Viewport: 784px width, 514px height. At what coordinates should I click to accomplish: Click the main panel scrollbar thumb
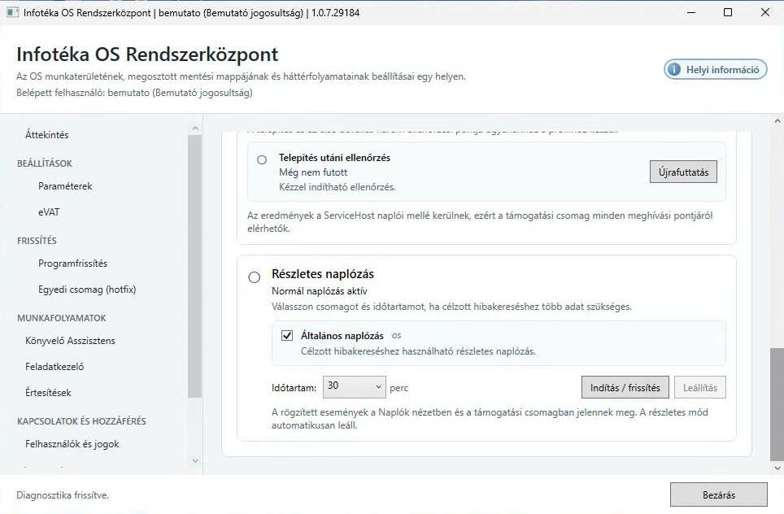pyautogui.click(x=777, y=404)
